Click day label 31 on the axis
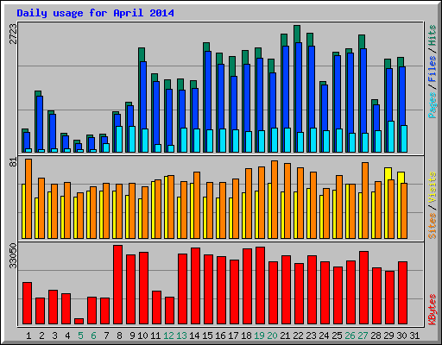The image size is (442, 345). [x=414, y=336]
